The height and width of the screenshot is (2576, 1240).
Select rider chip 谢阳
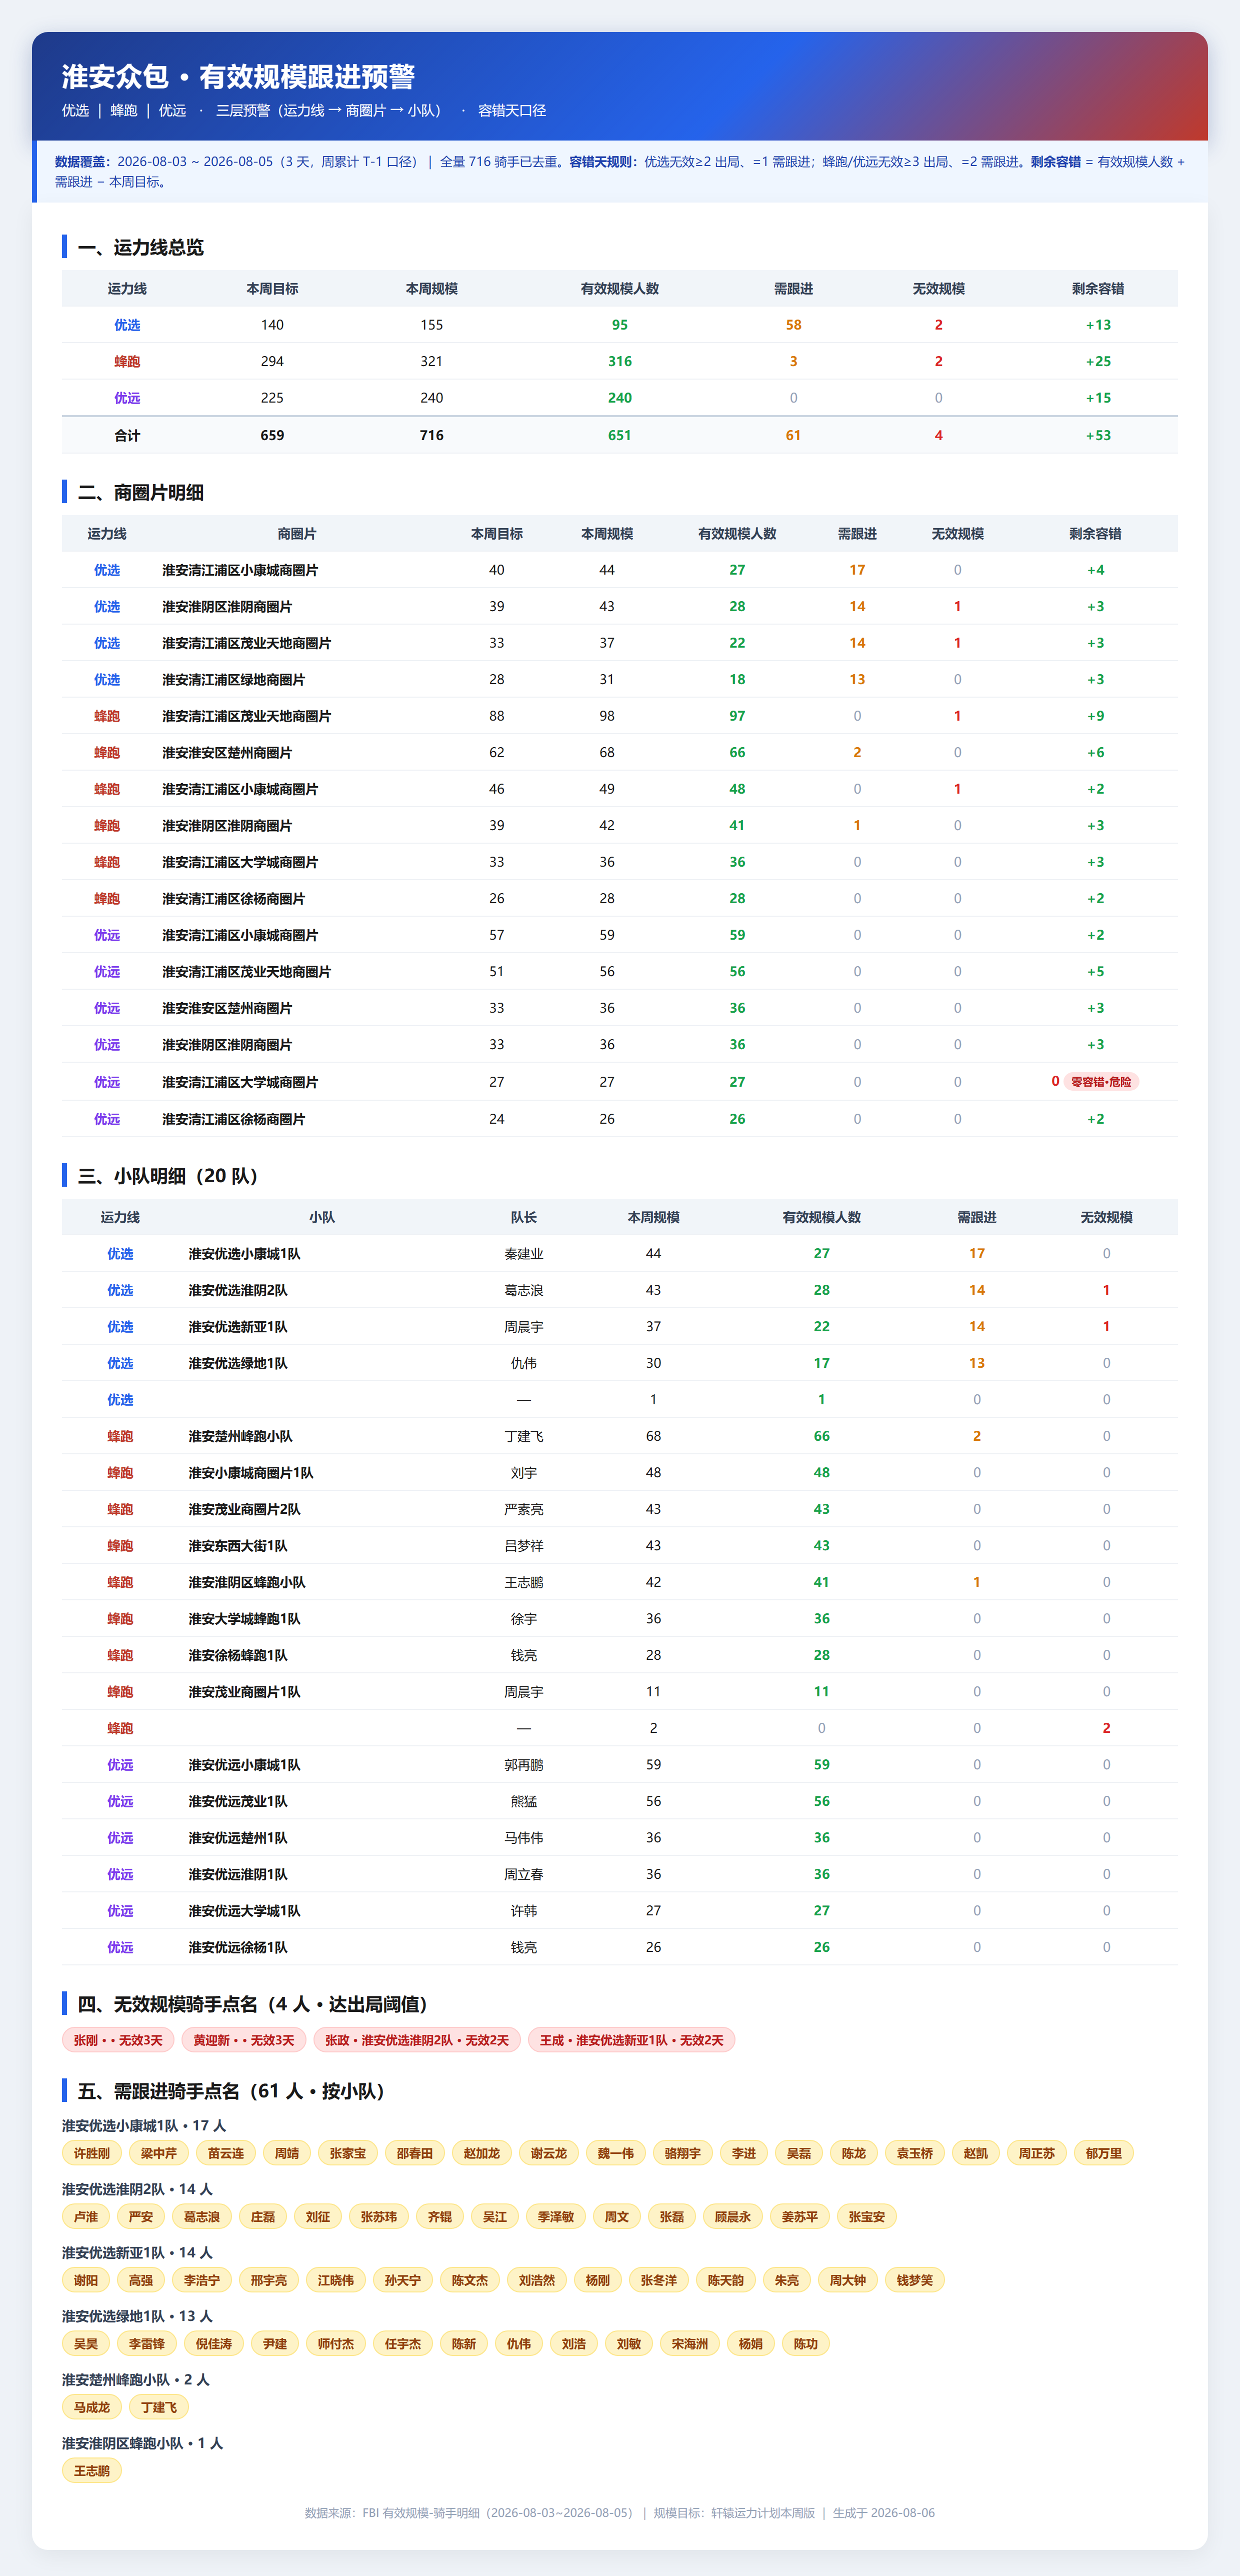coord(86,2280)
